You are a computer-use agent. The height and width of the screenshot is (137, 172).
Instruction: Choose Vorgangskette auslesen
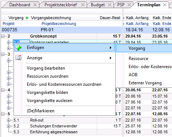click(50, 101)
